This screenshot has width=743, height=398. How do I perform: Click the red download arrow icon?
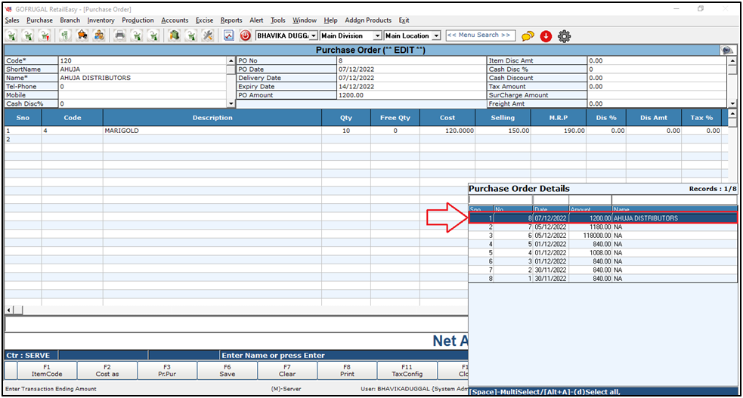pyautogui.click(x=546, y=35)
